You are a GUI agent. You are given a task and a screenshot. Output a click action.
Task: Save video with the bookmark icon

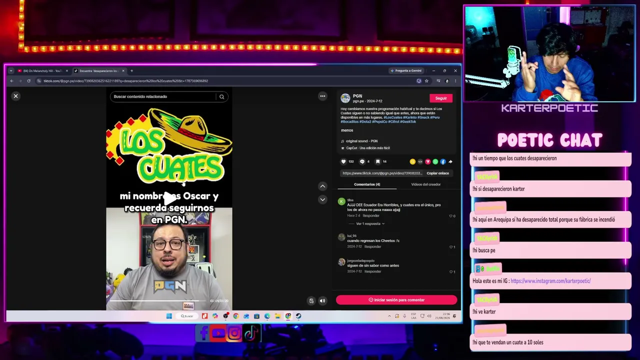tap(377, 161)
